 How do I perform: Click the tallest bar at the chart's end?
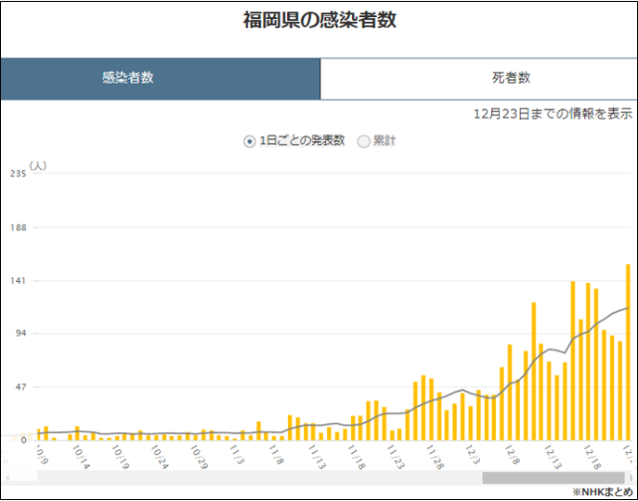pos(627,352)
